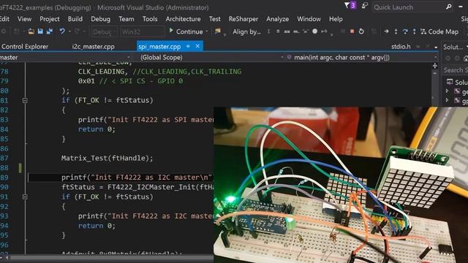Pin the spi_master.cpp tab

coord(188,46)
